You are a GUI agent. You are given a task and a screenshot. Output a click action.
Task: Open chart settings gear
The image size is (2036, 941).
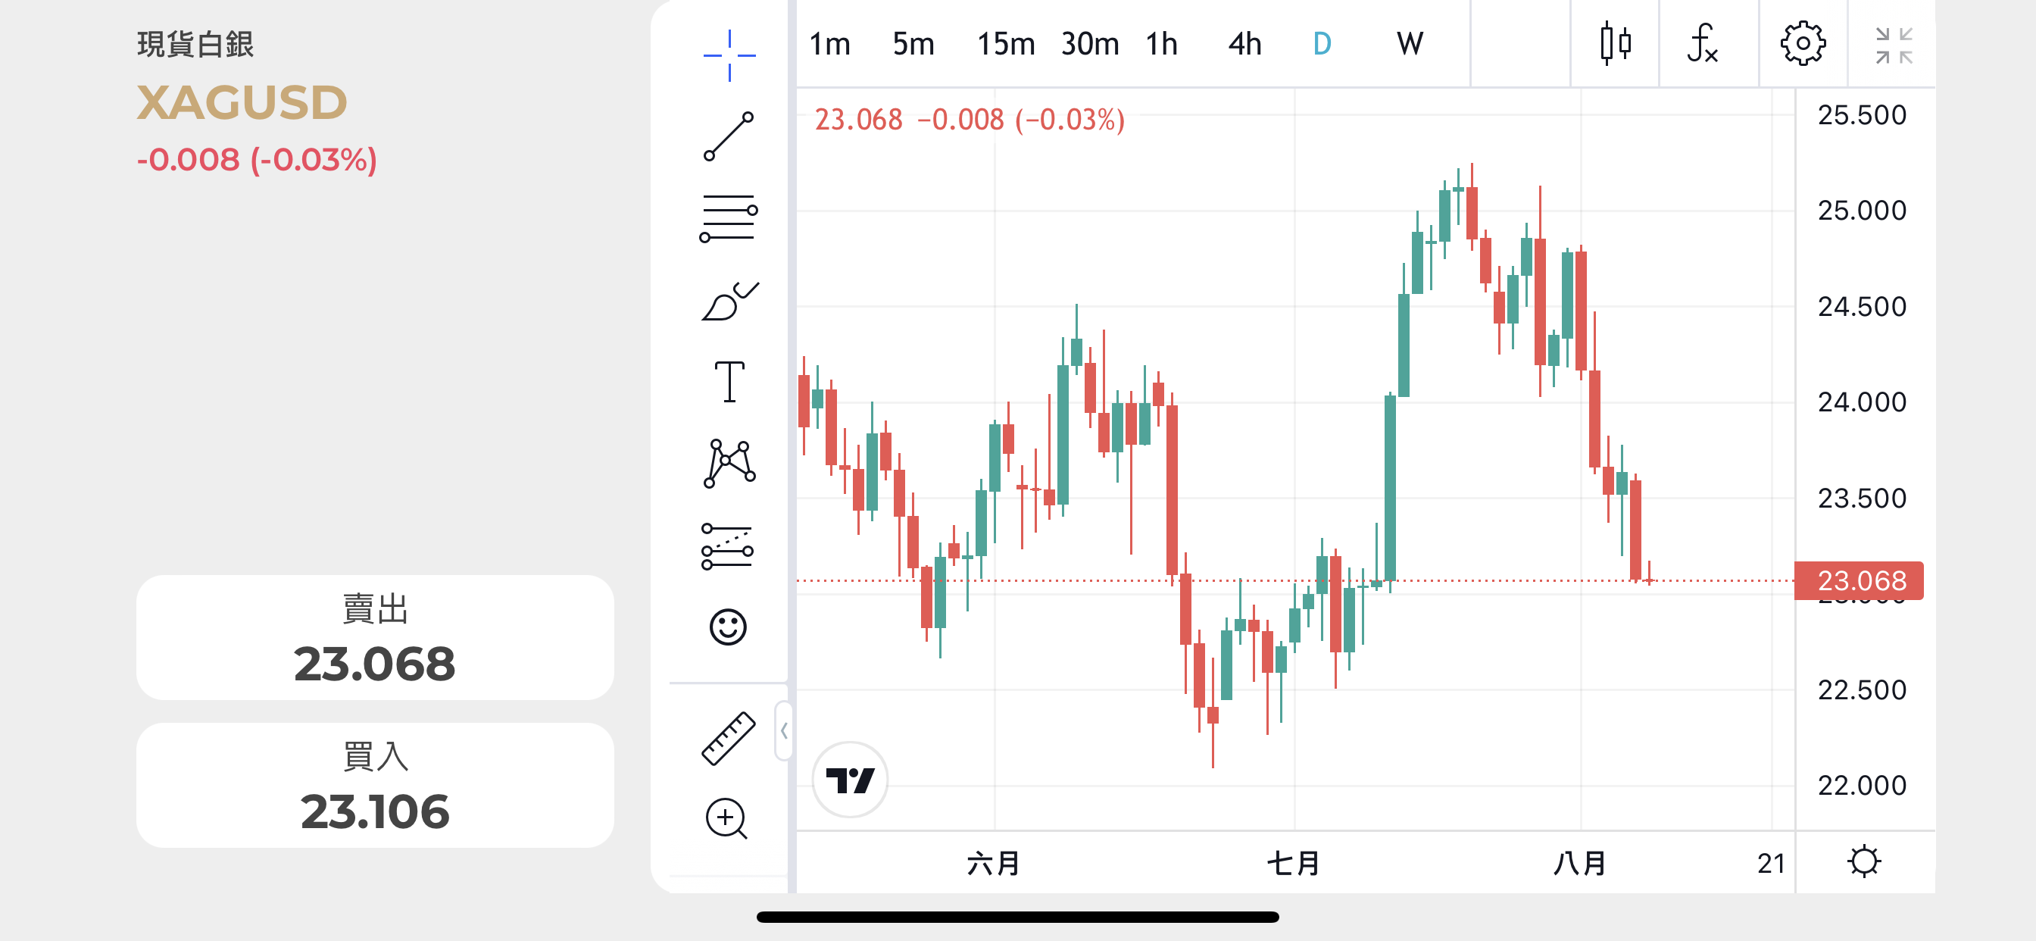tap(1803, 43)
